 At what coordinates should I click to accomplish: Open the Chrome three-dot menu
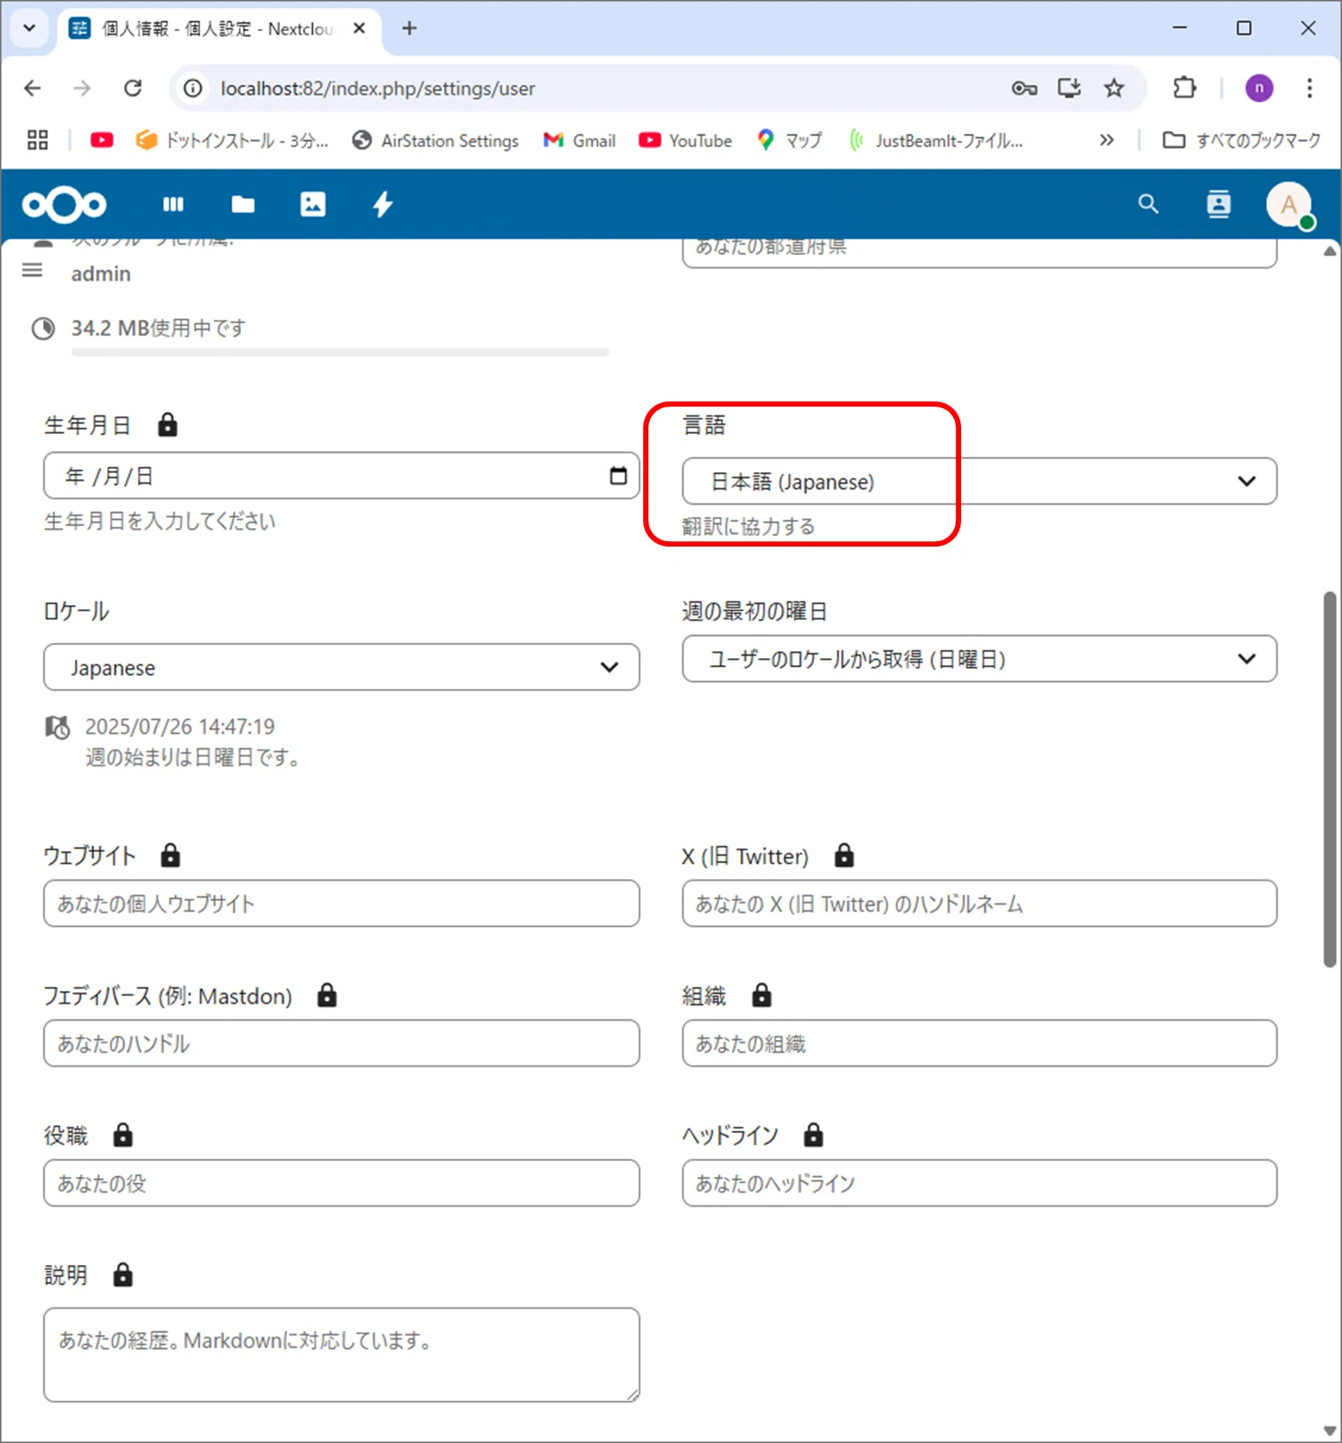tap(1309, 88)
